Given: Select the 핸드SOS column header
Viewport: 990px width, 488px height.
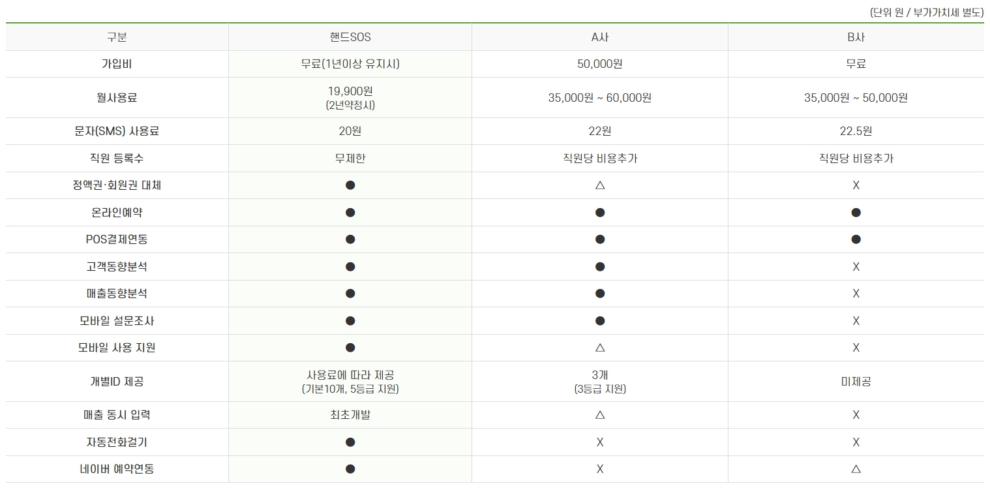Looking at the screenshot, I should (350, 37).
